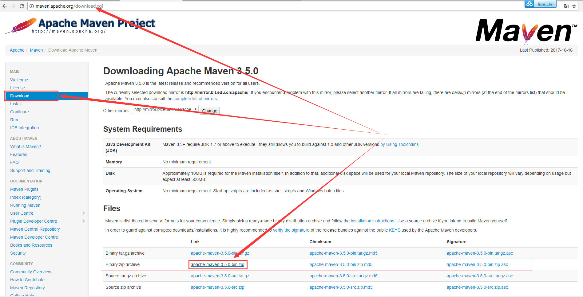Open the FAQ sidebar link
583x297 pixels.
click(x=14, y=162)
